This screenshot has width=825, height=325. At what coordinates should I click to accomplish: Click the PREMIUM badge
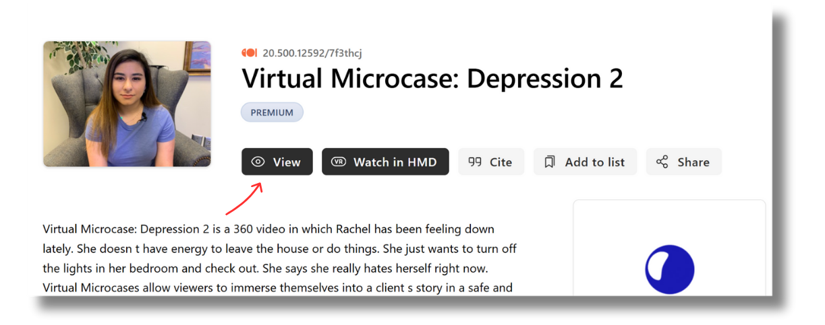click(x=272, y=112)
